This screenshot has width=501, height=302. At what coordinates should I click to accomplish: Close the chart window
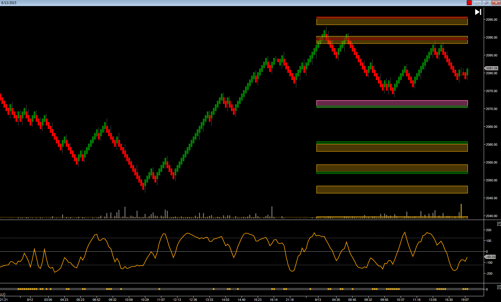496,3
